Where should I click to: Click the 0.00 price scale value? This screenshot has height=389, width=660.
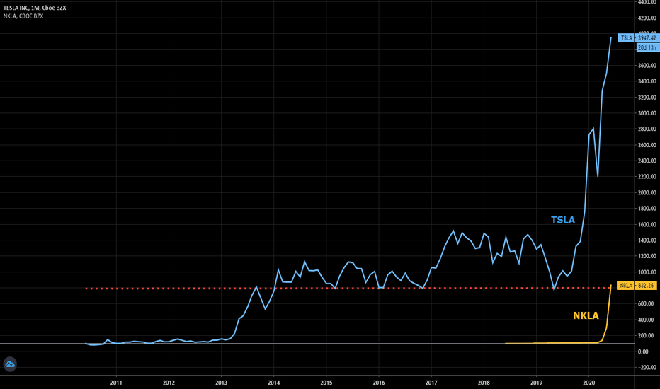pos(643,352)
